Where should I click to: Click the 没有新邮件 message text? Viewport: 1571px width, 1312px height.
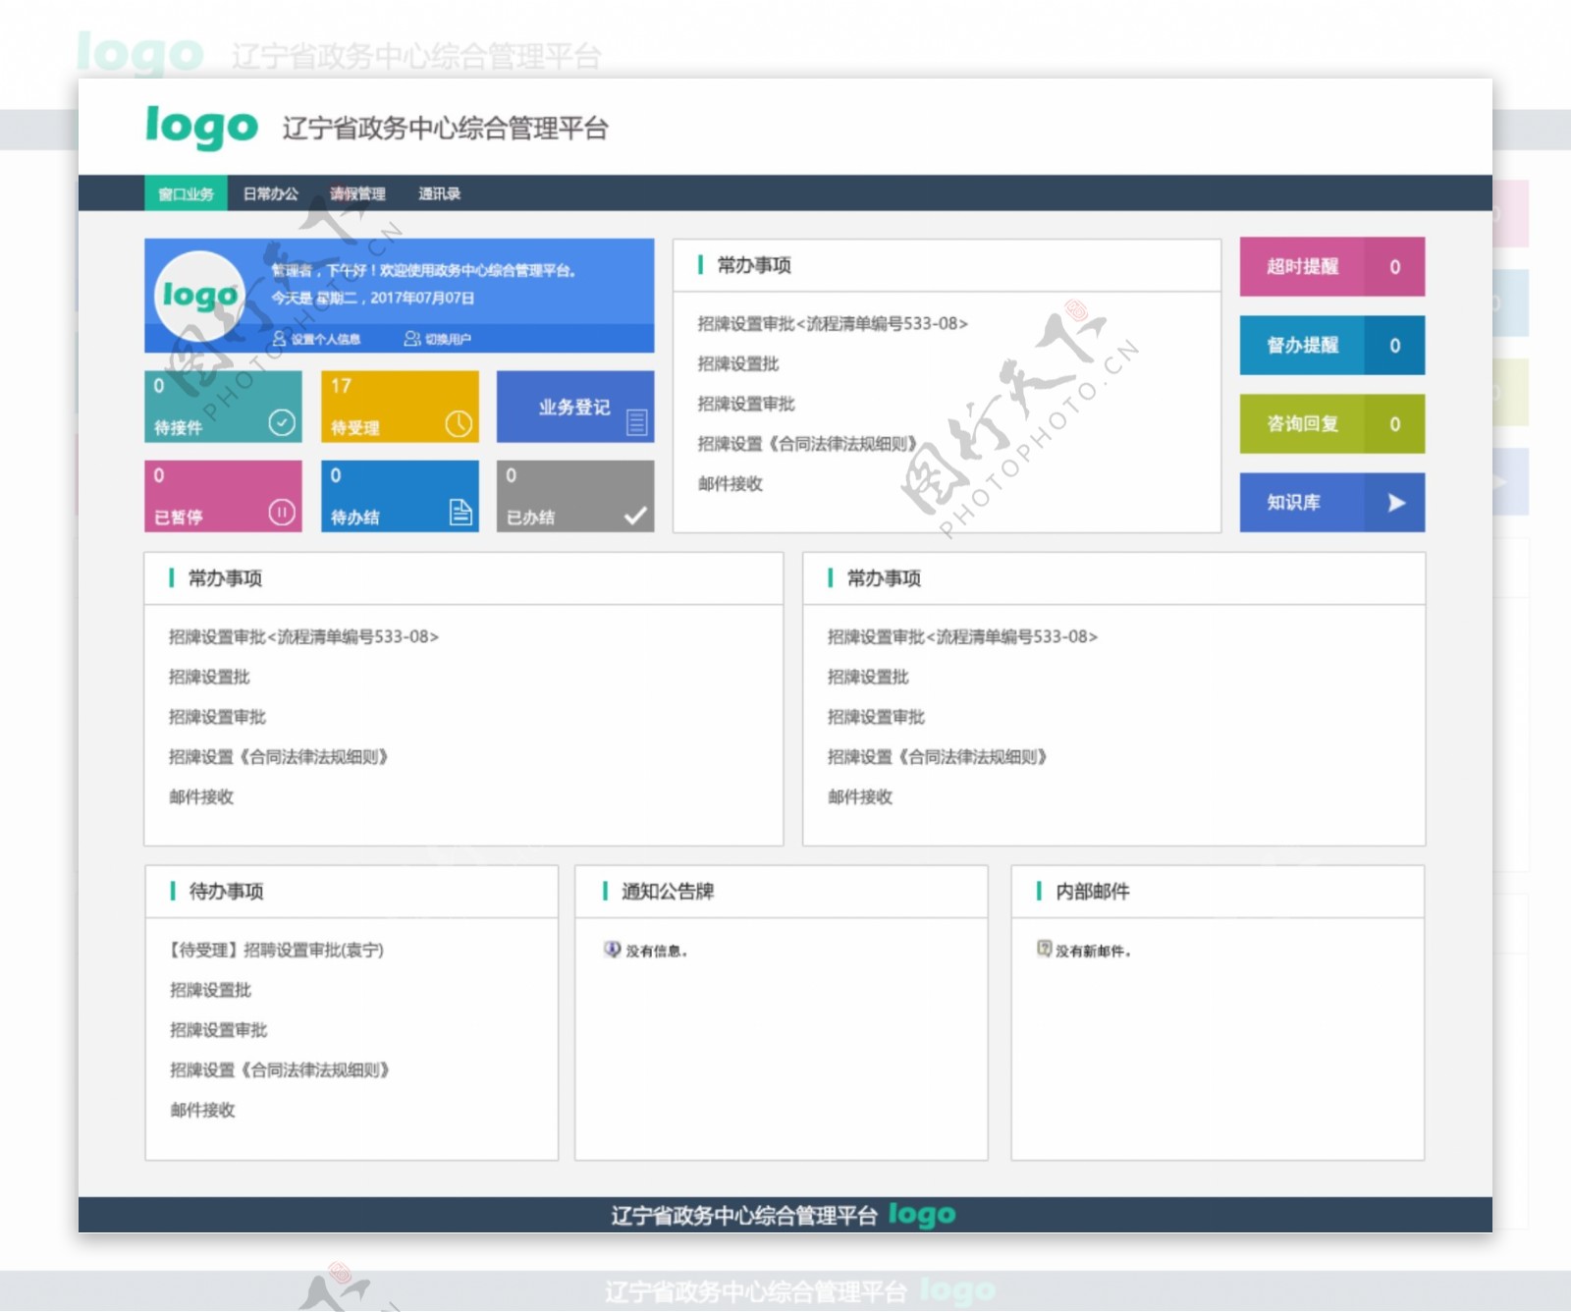[1093, 951]
